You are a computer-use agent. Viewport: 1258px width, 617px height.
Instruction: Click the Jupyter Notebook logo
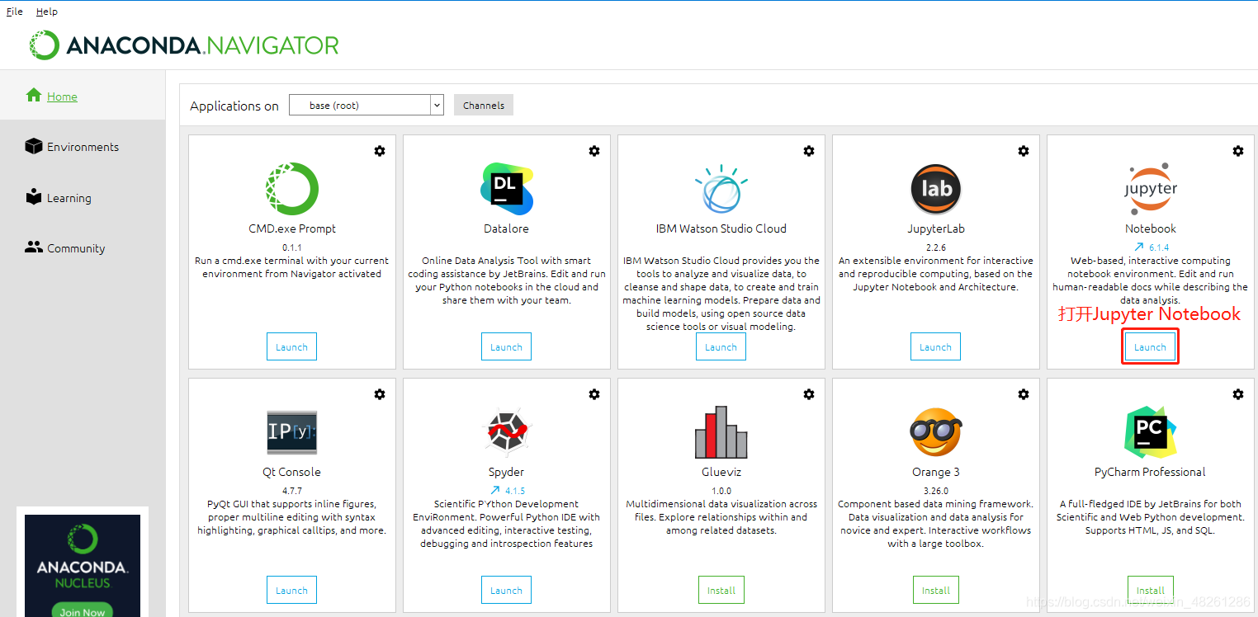click(x=1151, y=189)
